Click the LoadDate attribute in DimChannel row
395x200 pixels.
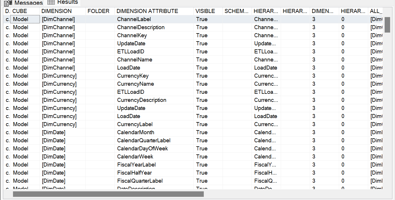coord(154,68)
